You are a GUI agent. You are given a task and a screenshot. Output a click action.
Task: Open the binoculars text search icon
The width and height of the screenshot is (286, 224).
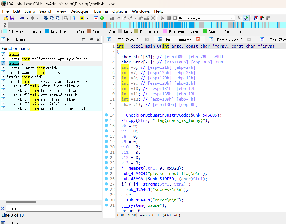point(52,18)
